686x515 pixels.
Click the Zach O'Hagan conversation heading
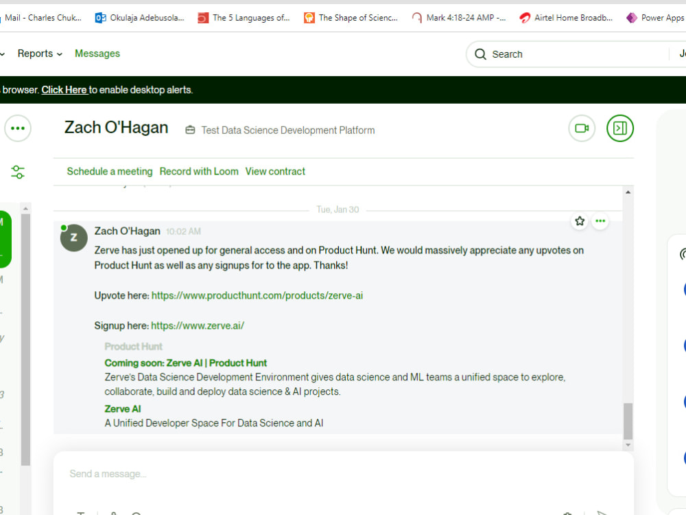(117, 128)
